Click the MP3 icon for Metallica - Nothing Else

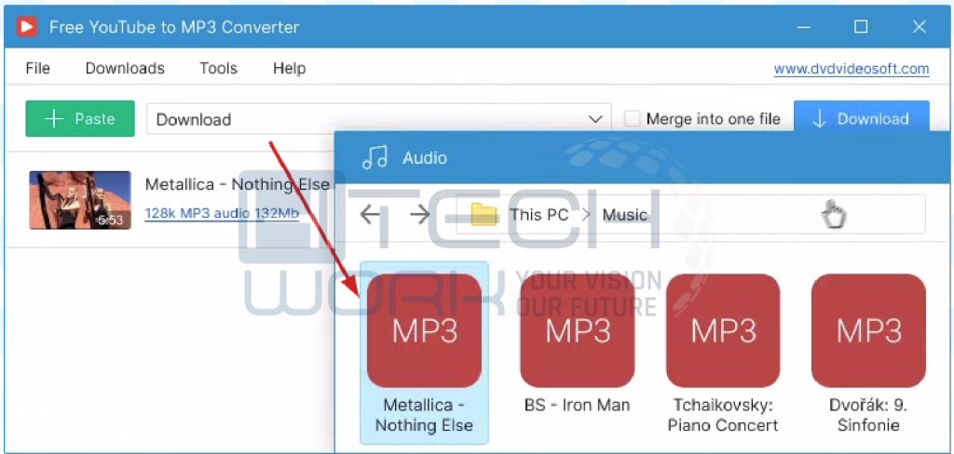[x=424, y=330]
